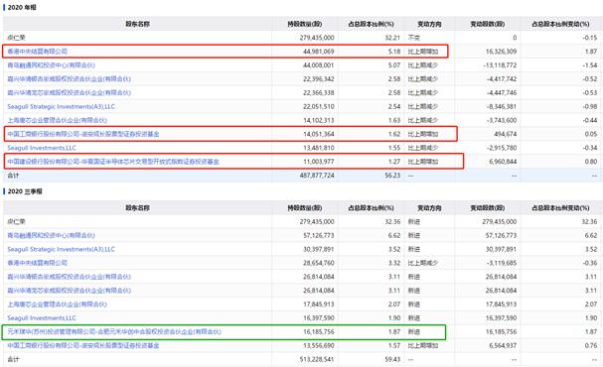This screenshot has width=603, height=367.
Task: Open 香港中央结算有限公司 link in 2020三季报 table
Action: [x=38, y=263]
